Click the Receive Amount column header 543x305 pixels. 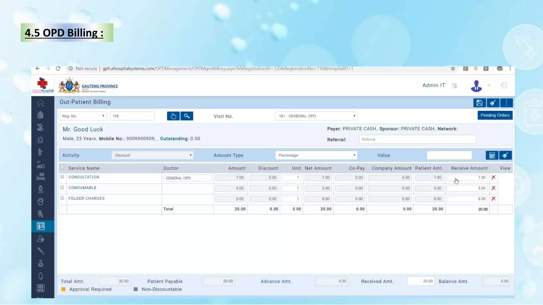pyautogui.click(x=469, y=168)
